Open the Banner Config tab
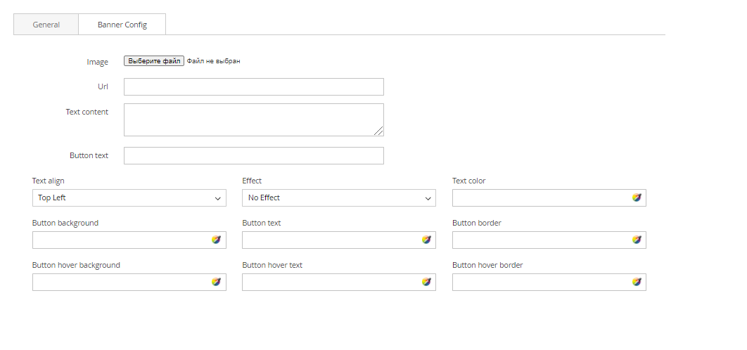The image size is (747, 350). [122, 25]
